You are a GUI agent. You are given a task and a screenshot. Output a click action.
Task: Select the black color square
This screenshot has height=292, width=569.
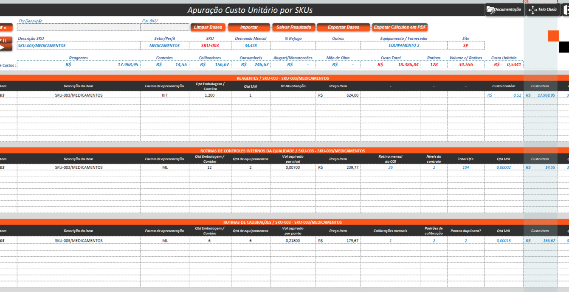[x=564, y=47]
